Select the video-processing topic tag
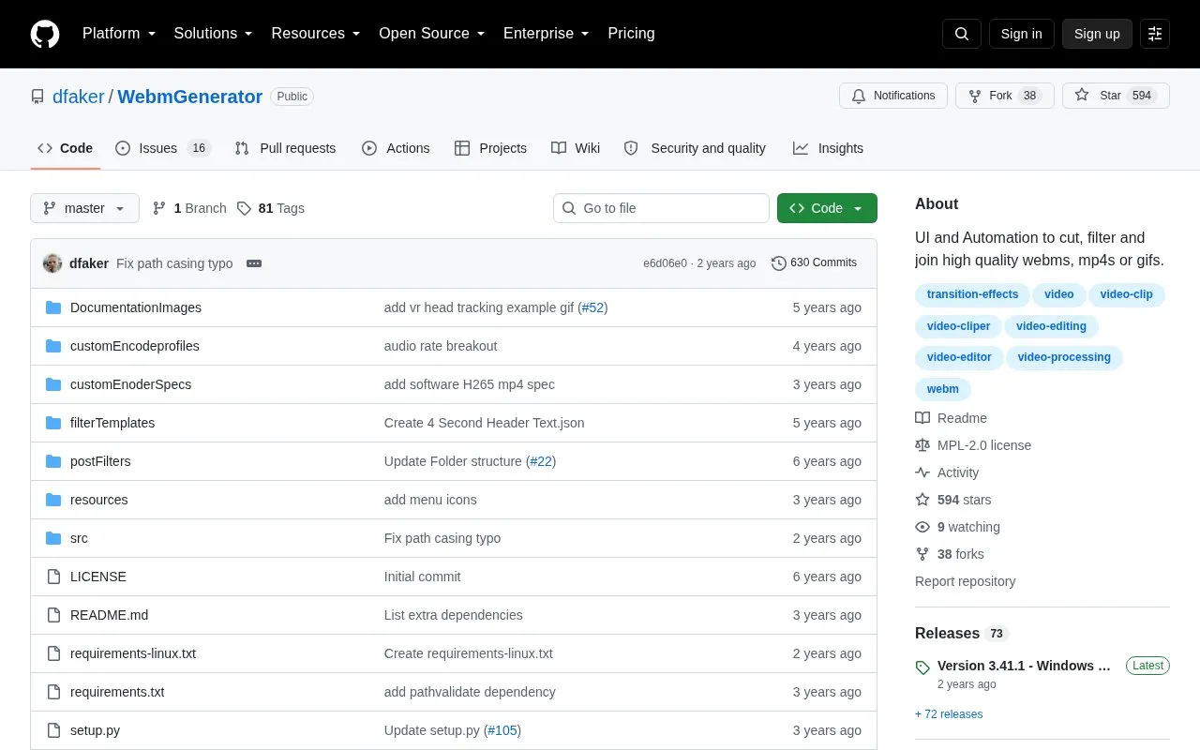The height and width of the screenshot is (750, 1200). 1064,357
